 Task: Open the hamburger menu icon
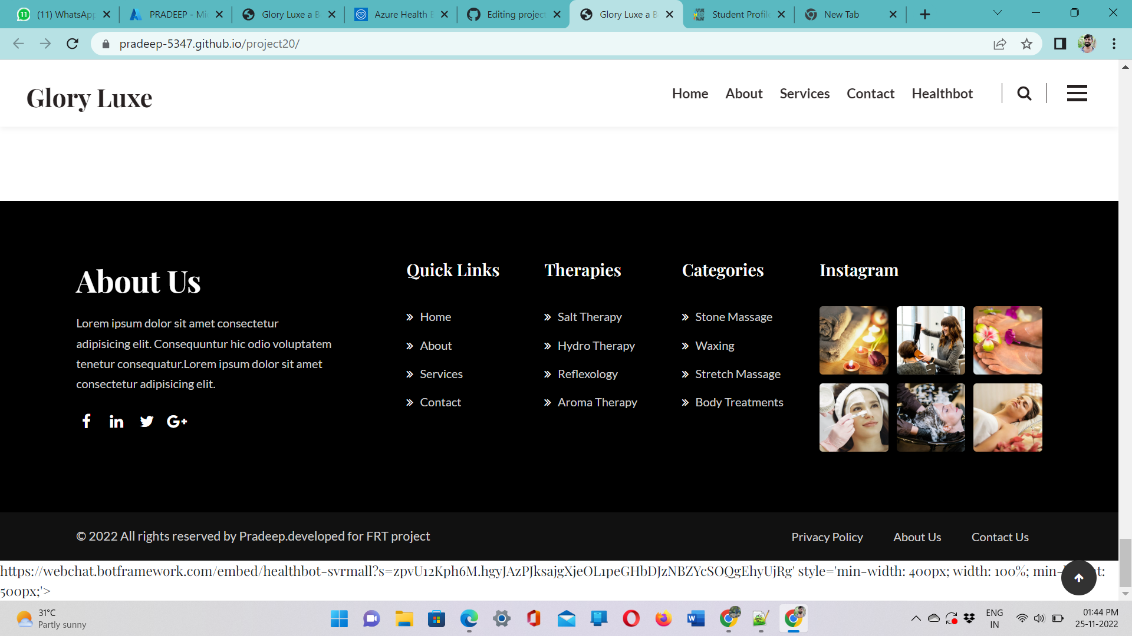(x=1077, y=93)
